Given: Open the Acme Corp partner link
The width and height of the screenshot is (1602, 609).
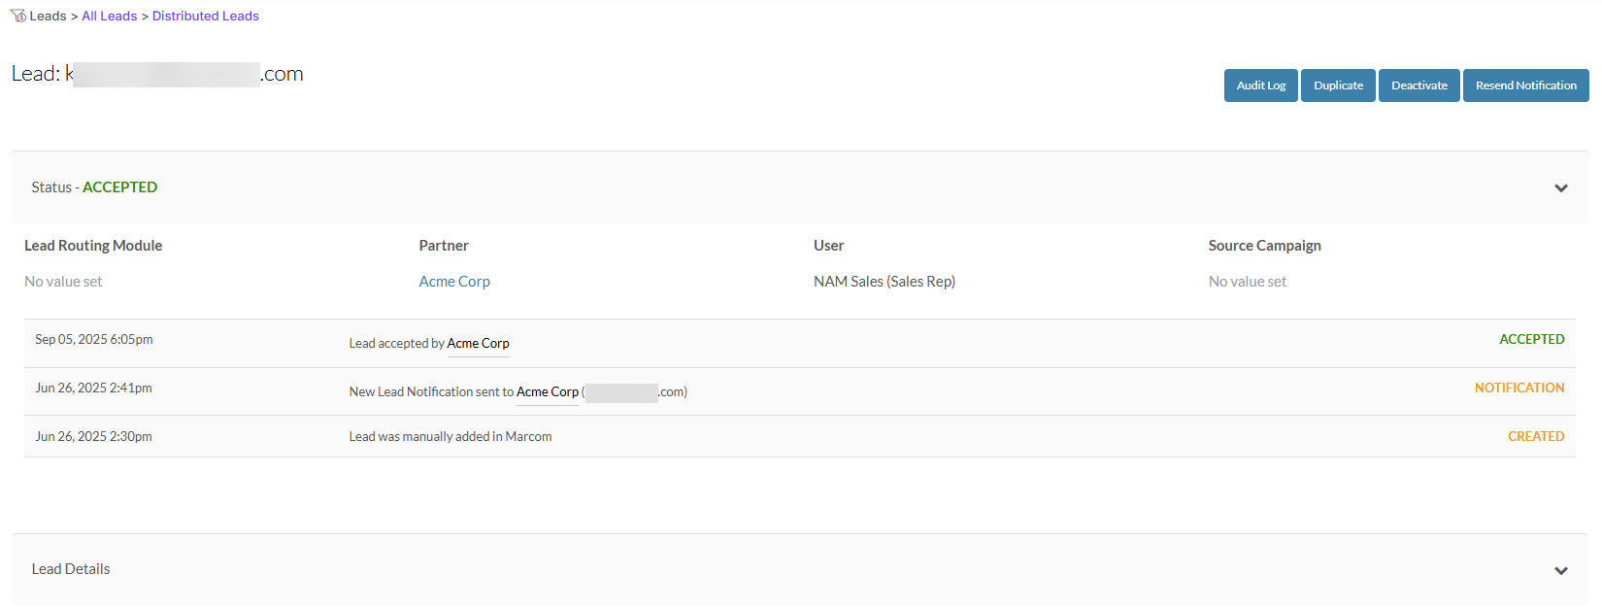Looking at the screenshot, I should point(454,282).
